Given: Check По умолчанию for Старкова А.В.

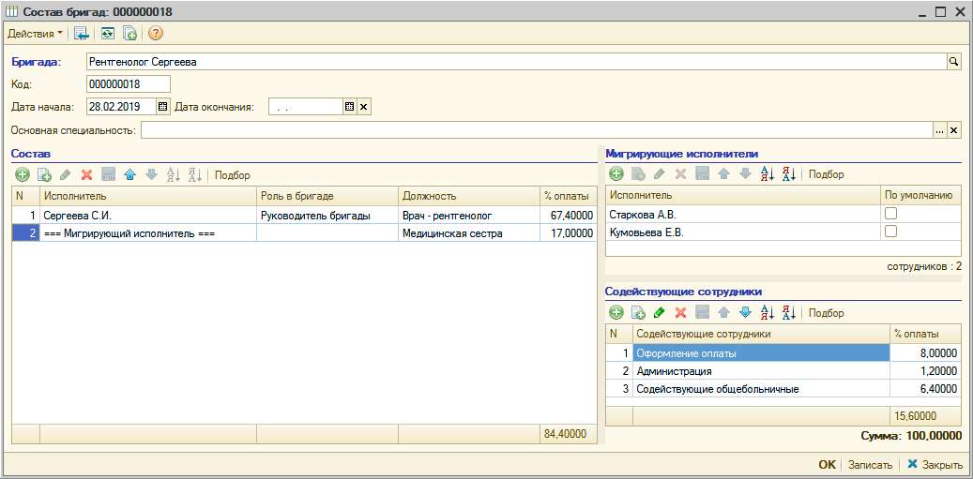Looking at the screenshot, I should click(891, 215).
